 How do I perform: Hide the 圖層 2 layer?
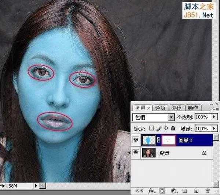tap(135, 140)
